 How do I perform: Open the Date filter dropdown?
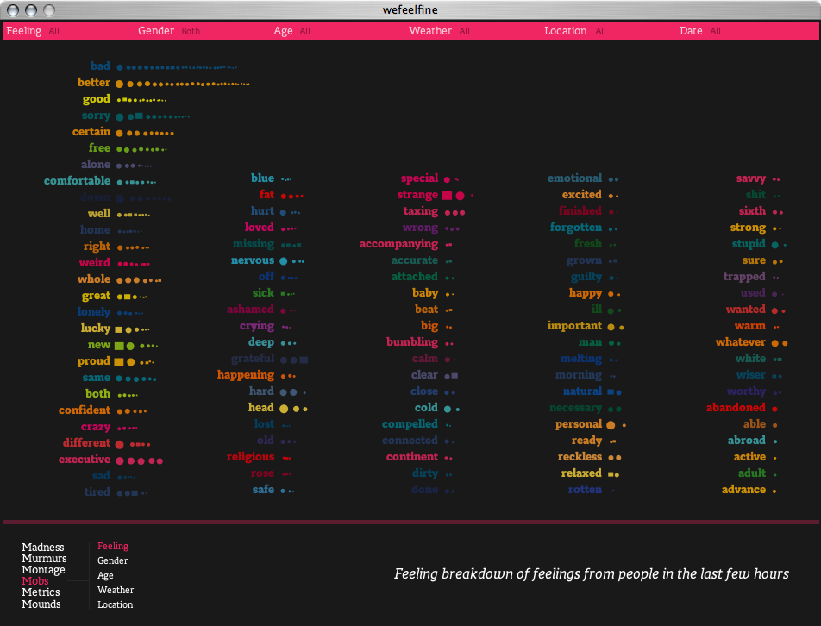click(691, 31)
